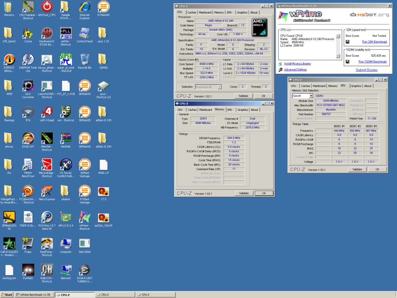The width and height of the screenshot is (397, 298).
Task: Click the Start button on the taskbar
Action: coord(7,295)
